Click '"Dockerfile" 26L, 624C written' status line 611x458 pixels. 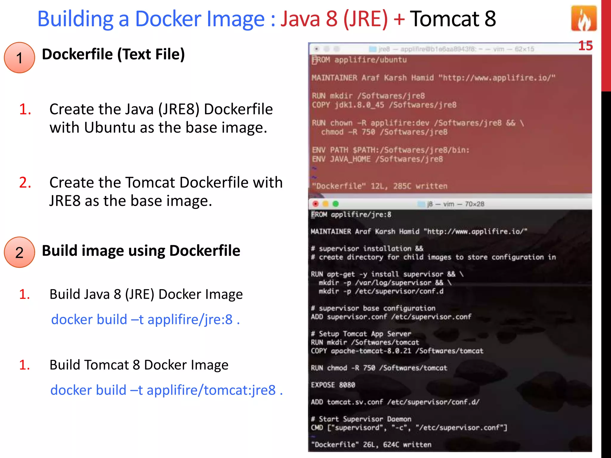pos(371,445)
